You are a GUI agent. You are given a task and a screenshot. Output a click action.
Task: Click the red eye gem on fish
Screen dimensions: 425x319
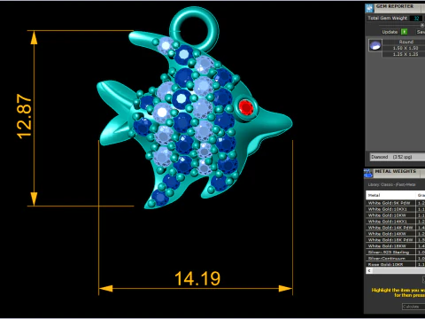(x=246, y=107)
